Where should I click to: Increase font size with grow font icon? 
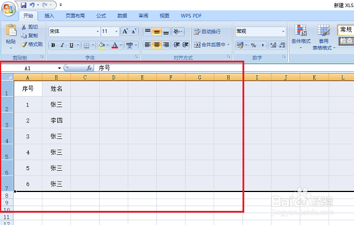125,31
